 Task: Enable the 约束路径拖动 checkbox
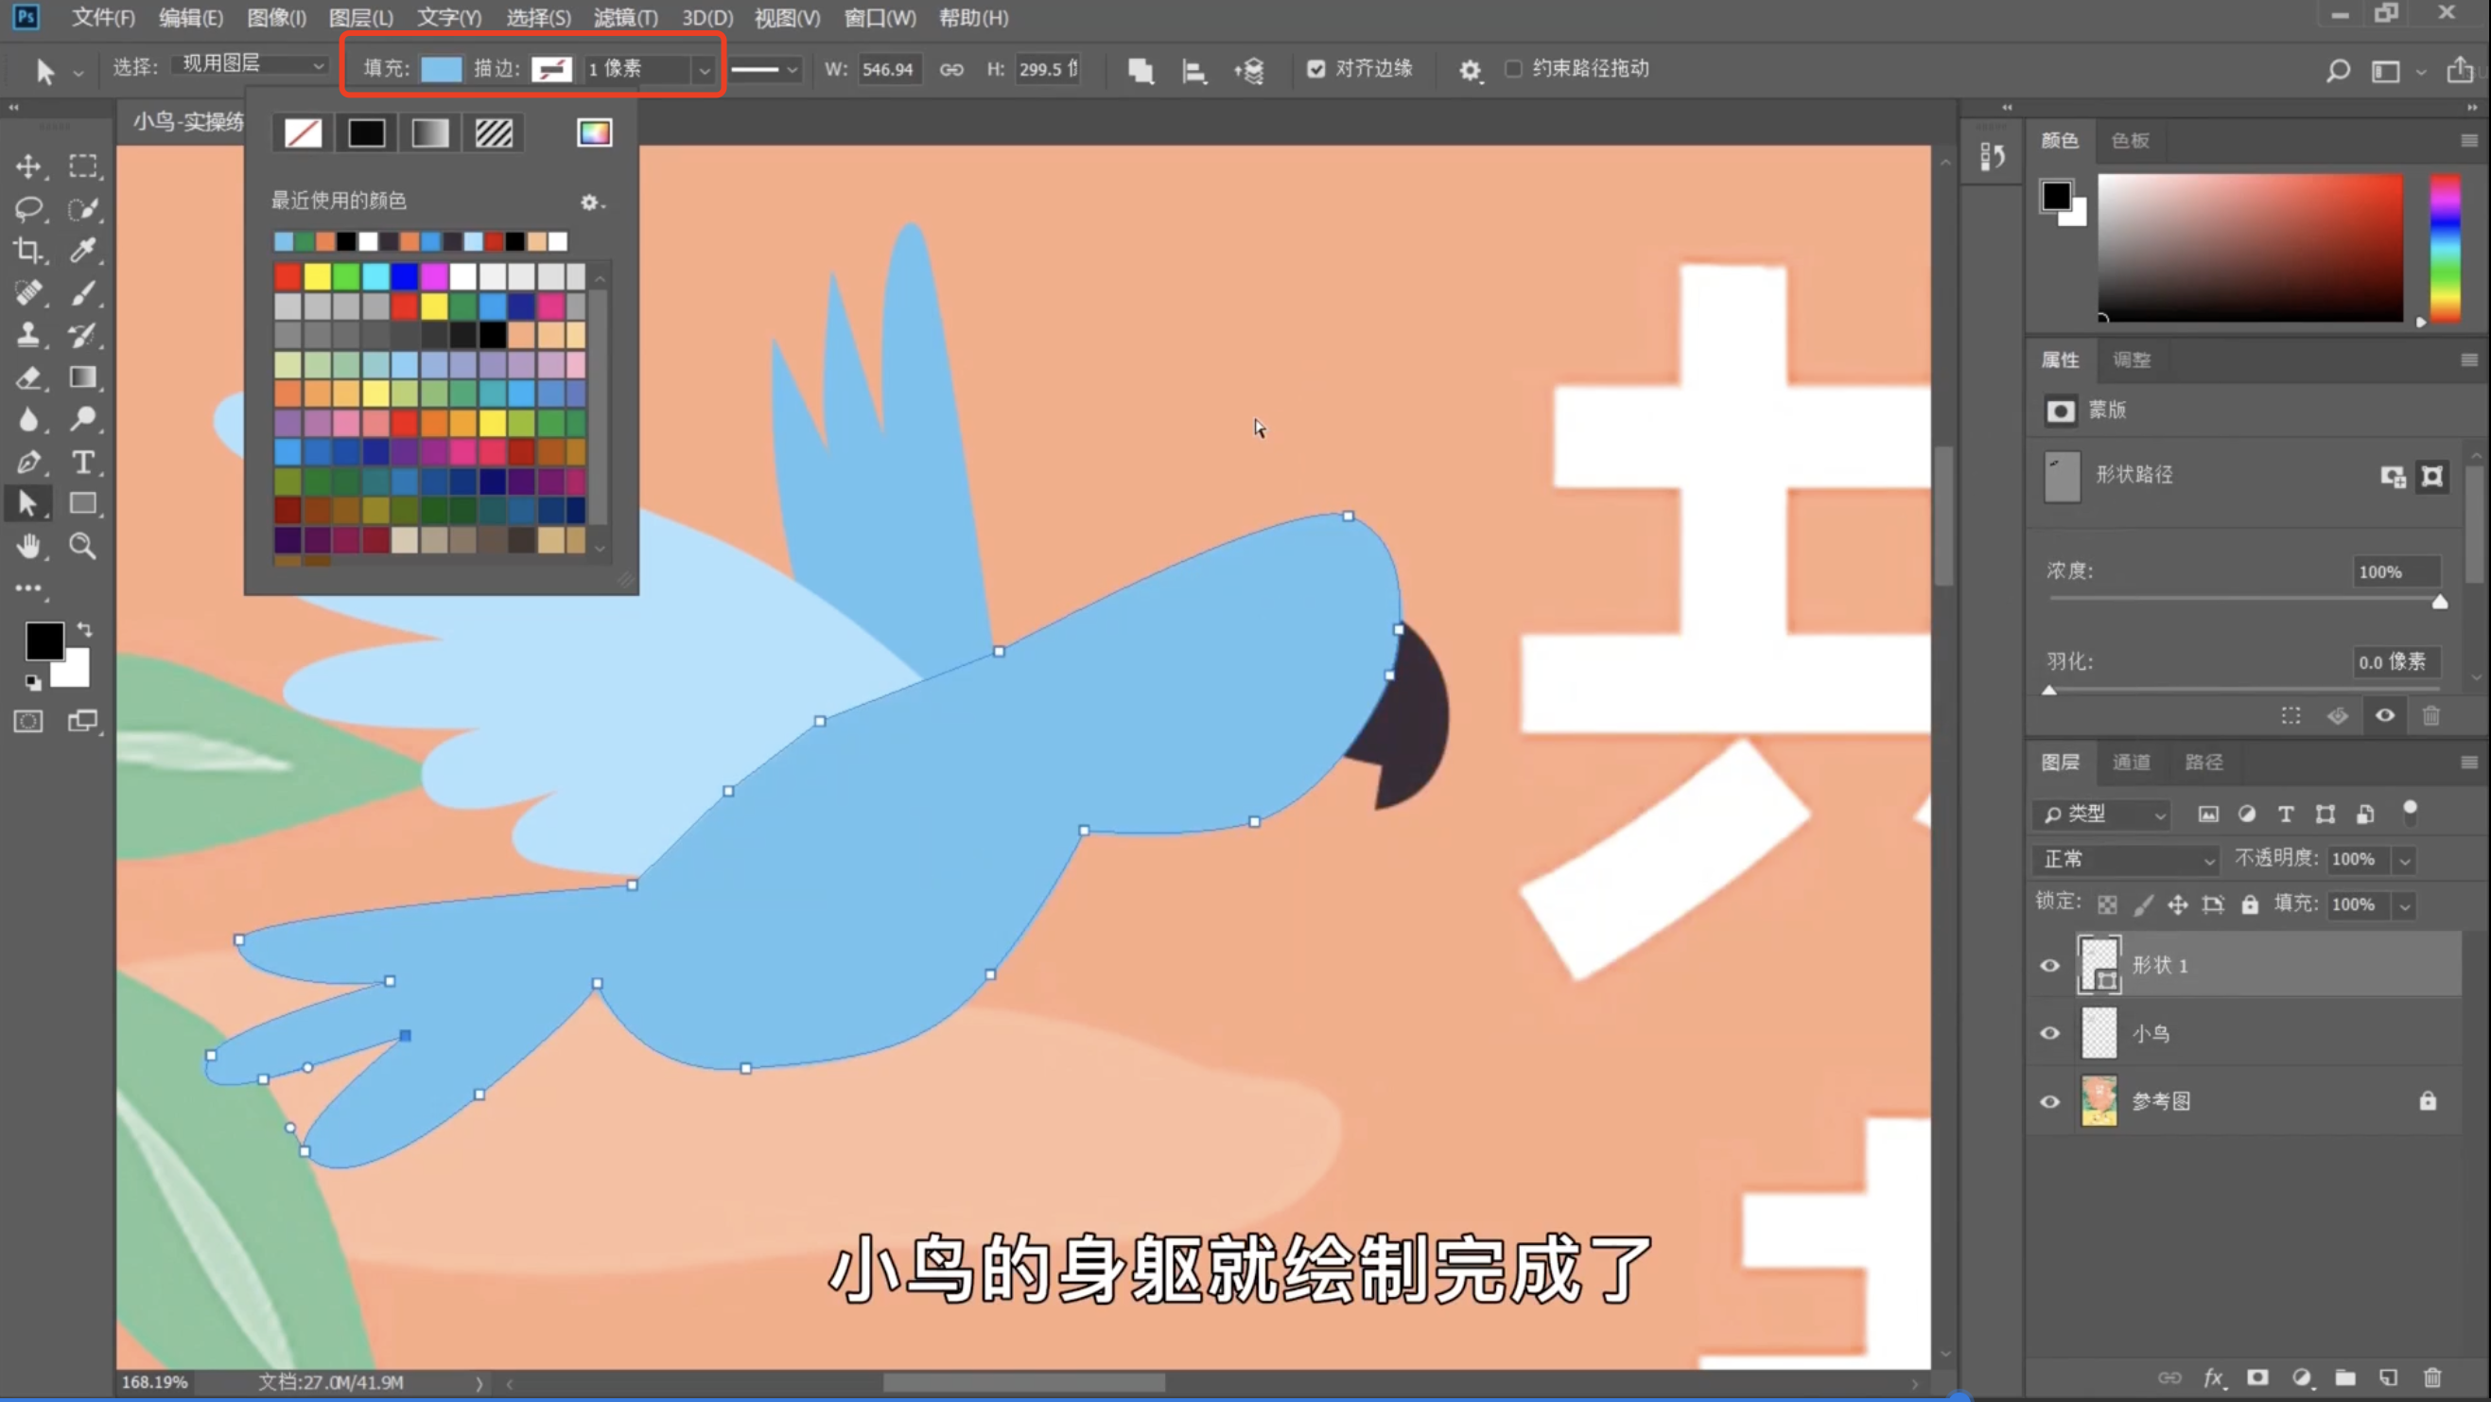click(x=1513, y=69)
